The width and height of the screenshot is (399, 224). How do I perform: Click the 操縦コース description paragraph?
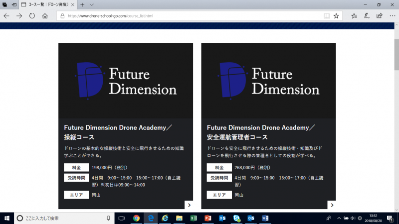pos(124,152)
